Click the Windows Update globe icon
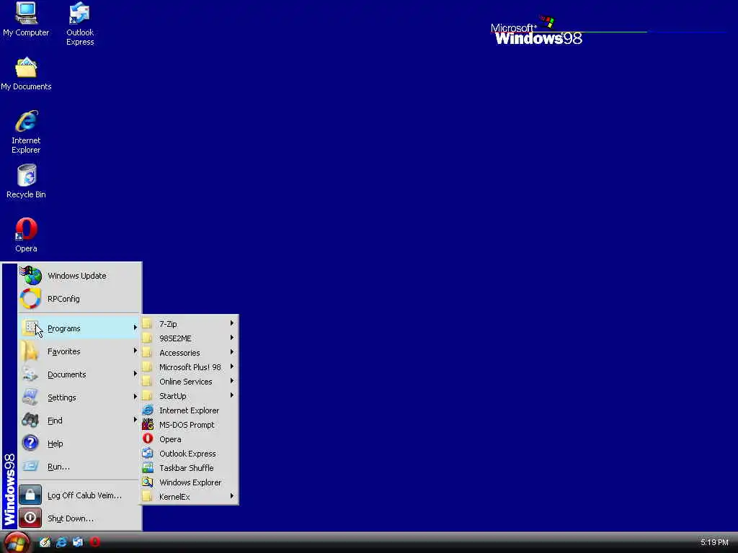The image size is (738, 553). coord(31,276)
